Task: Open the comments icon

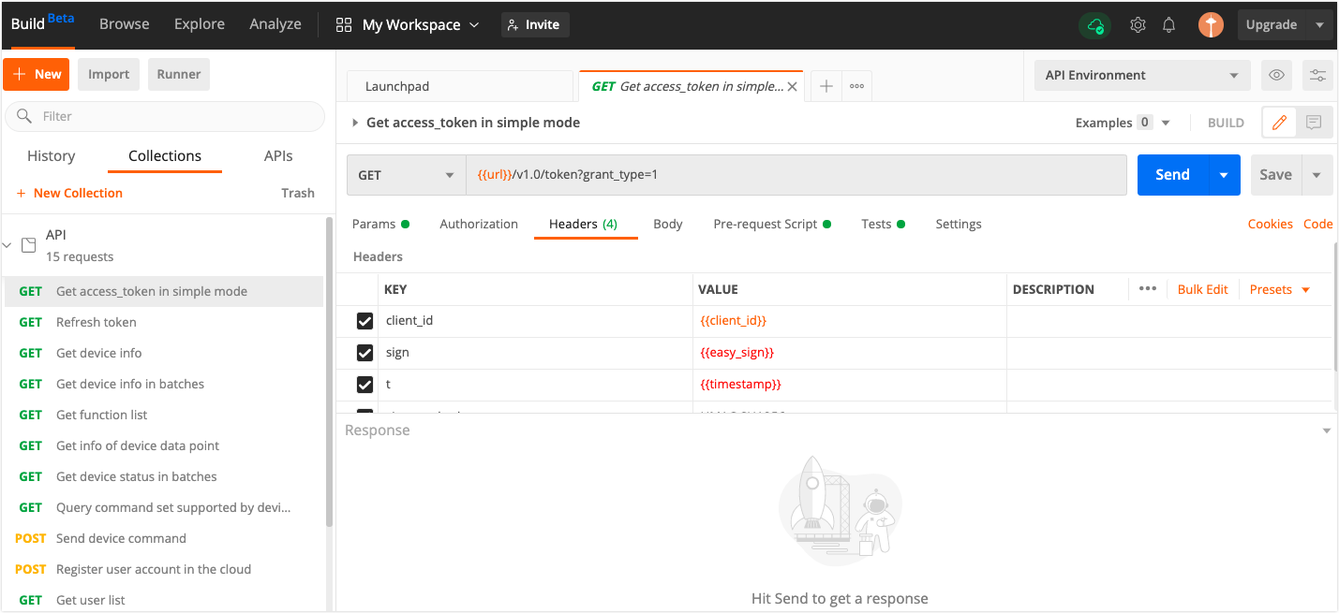Action: coord(1314,123)
